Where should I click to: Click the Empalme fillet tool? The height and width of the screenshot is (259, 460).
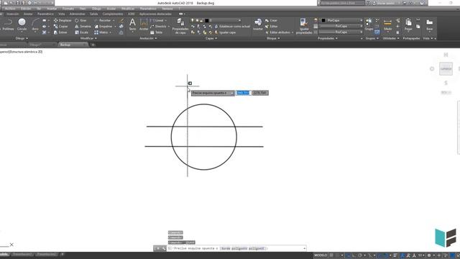click(103, 27)
